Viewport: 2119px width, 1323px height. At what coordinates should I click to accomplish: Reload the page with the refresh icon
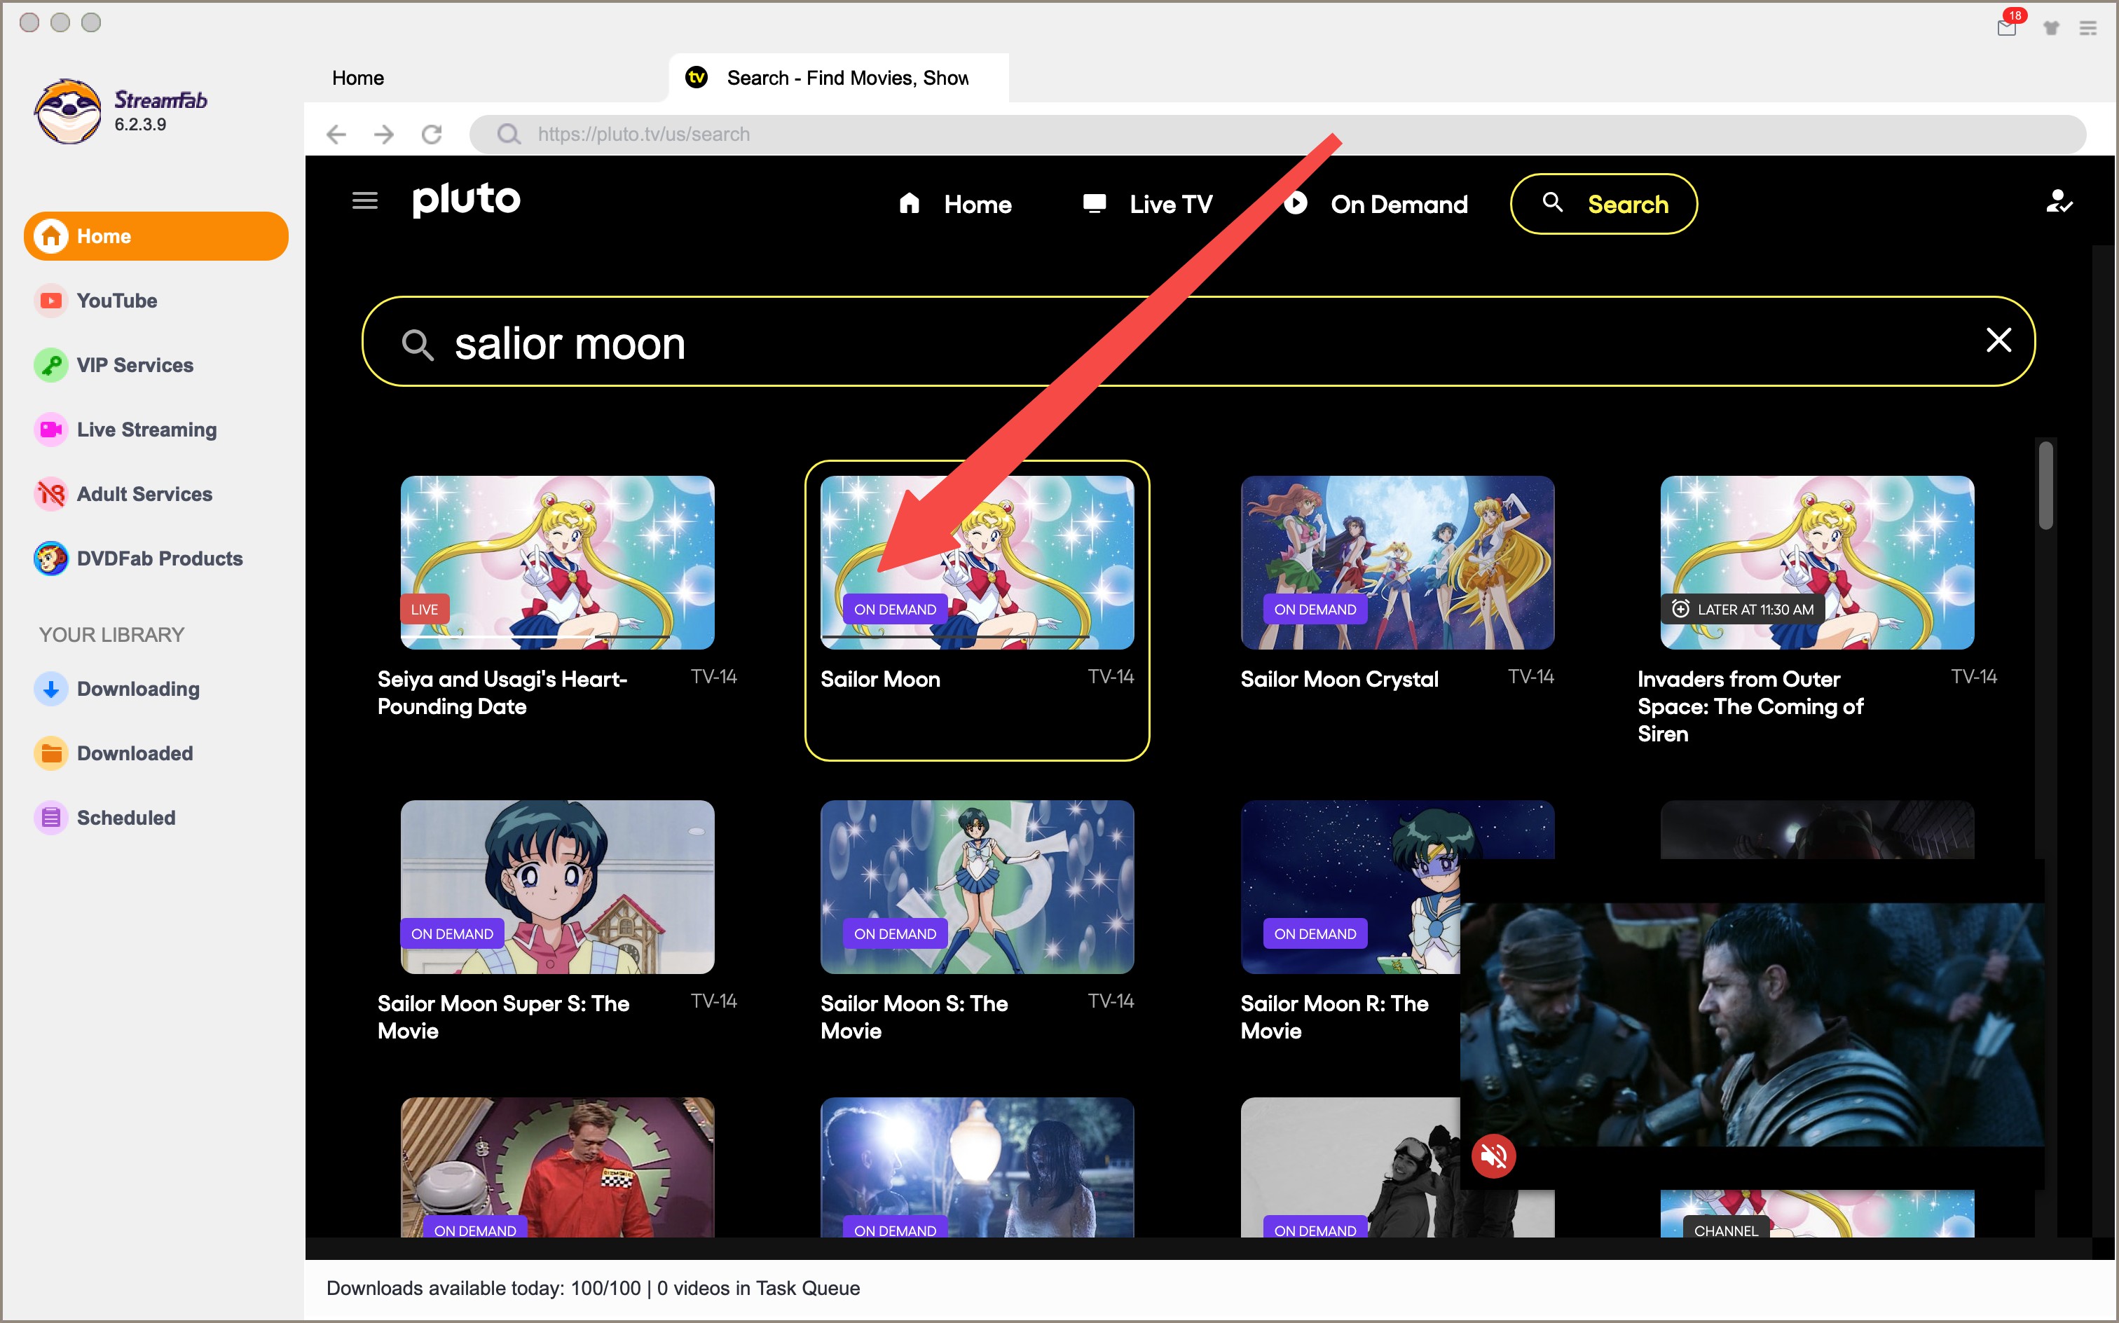[x=432, y=134]
